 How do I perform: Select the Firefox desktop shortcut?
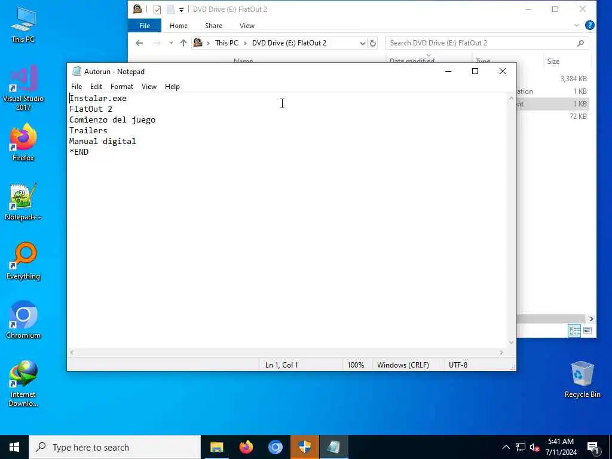(23, 142)
